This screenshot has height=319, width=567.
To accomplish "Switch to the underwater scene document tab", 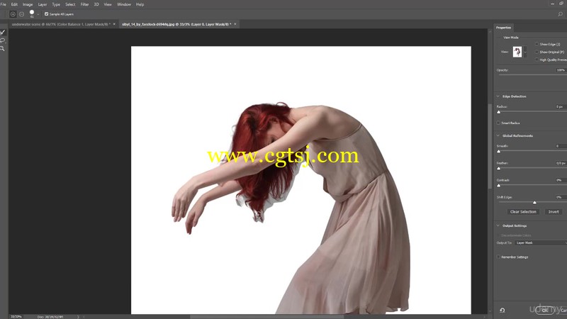I will coord(61,24).
